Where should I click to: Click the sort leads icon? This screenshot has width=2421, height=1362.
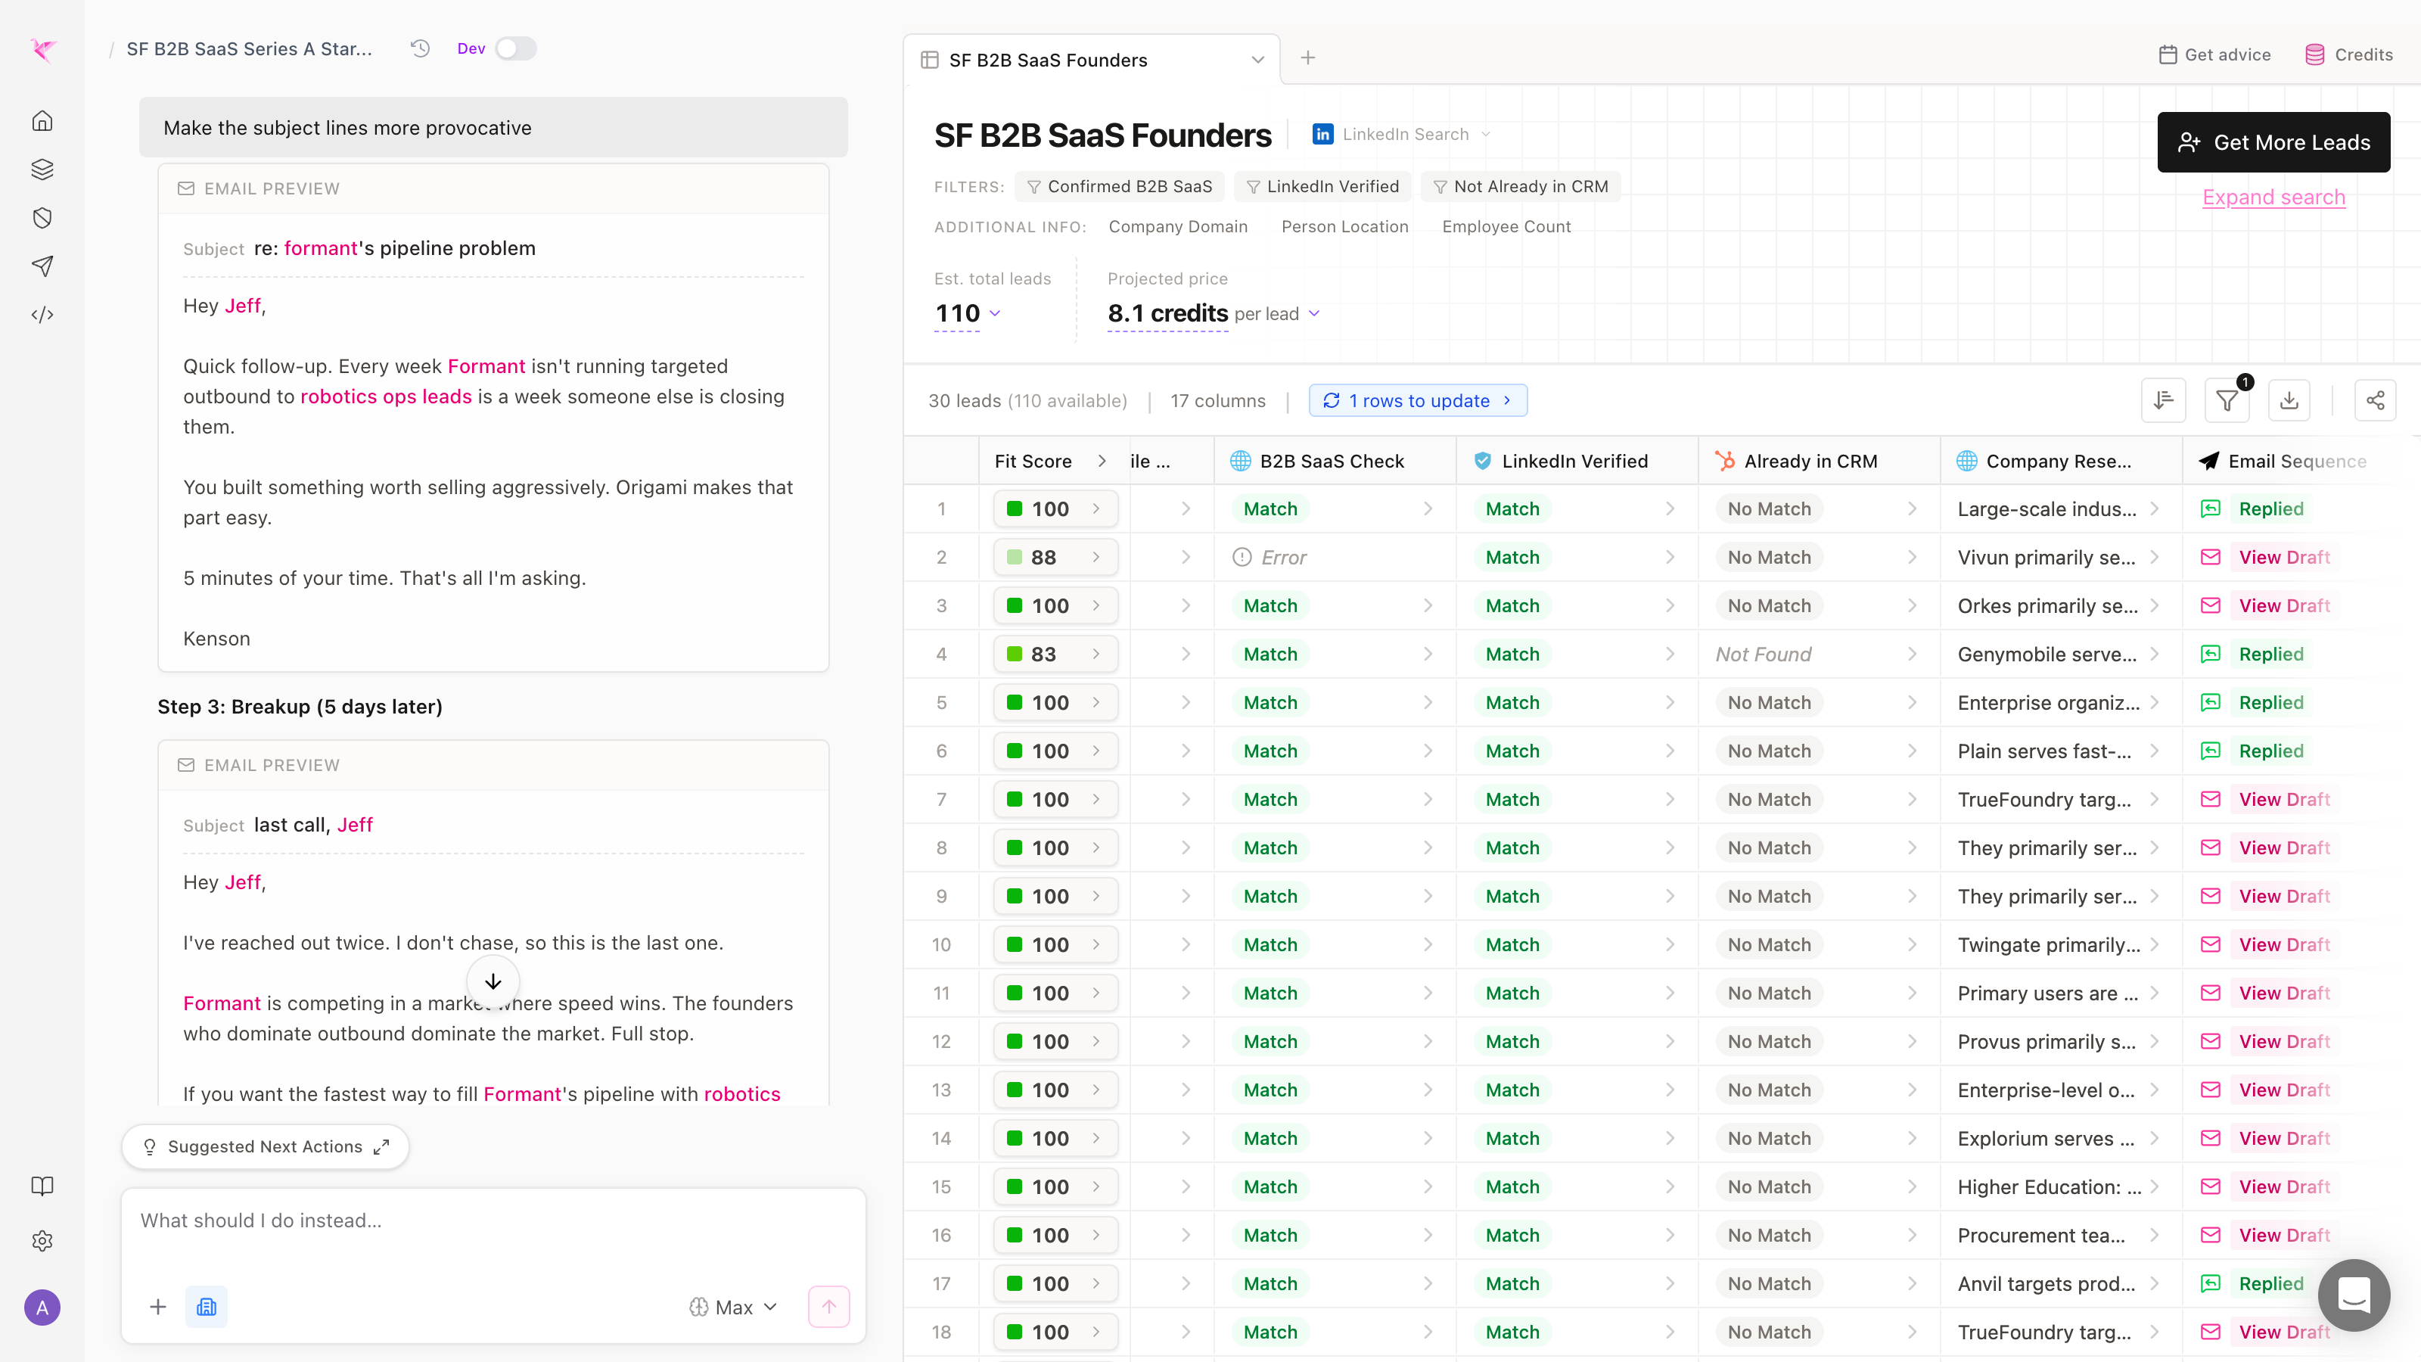[2164, 400]
